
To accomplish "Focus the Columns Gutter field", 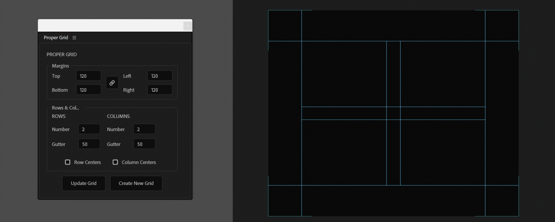I will pos(144,144).
